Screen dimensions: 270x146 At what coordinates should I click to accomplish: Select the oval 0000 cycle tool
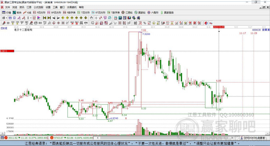tap(36, 23)
